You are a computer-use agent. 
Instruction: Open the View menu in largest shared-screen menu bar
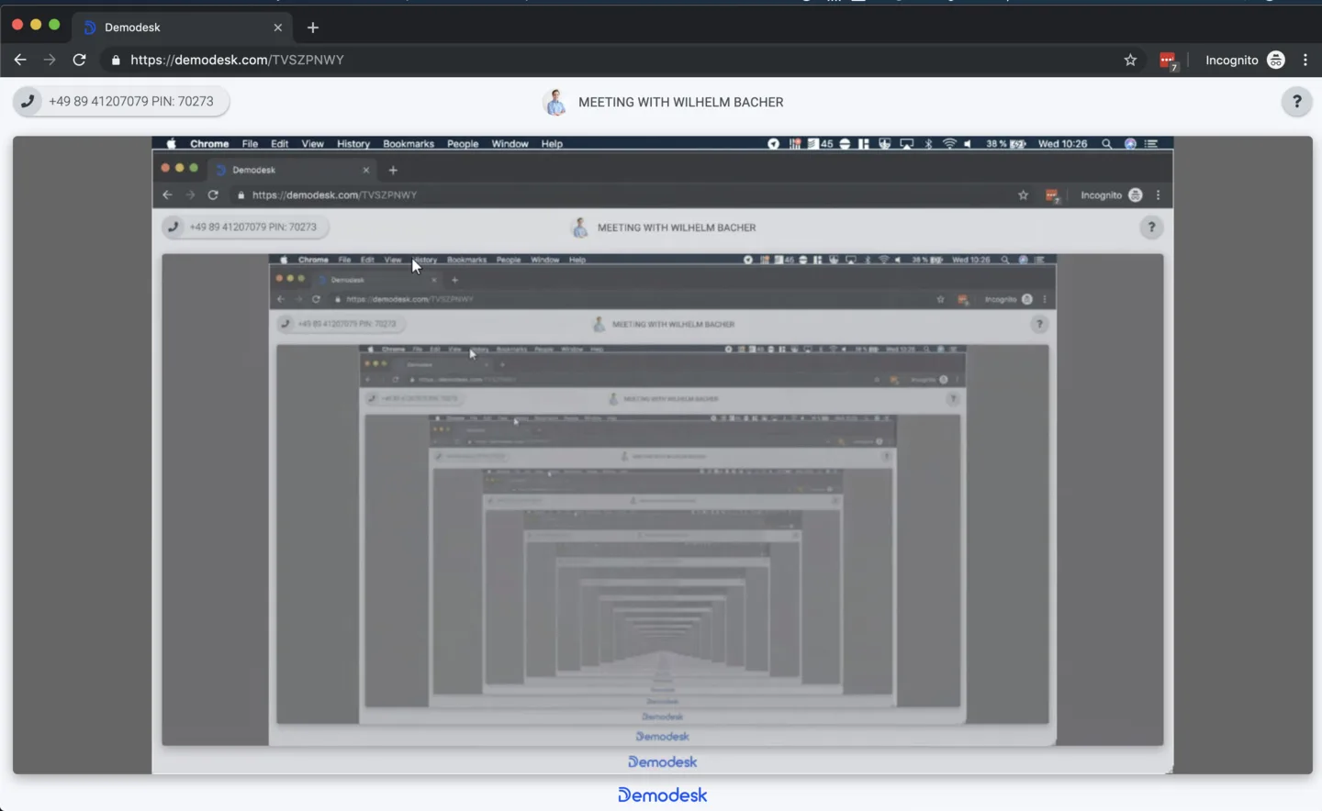coord(313,144)
